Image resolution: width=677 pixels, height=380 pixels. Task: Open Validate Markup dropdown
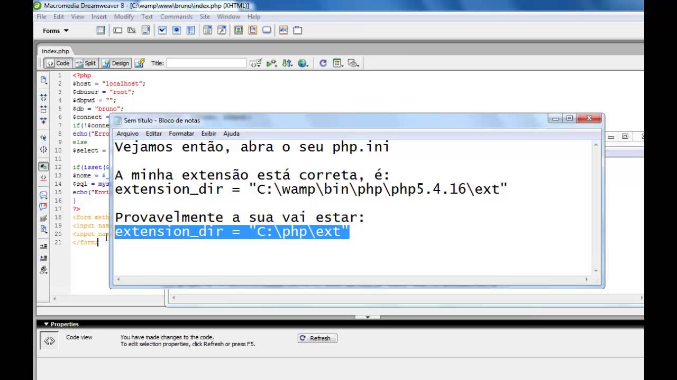coord(271,63)
